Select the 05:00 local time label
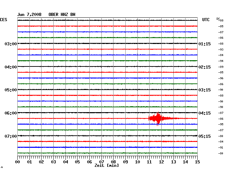The width and height of the screenshot is (225, 171). coord(11,90)
